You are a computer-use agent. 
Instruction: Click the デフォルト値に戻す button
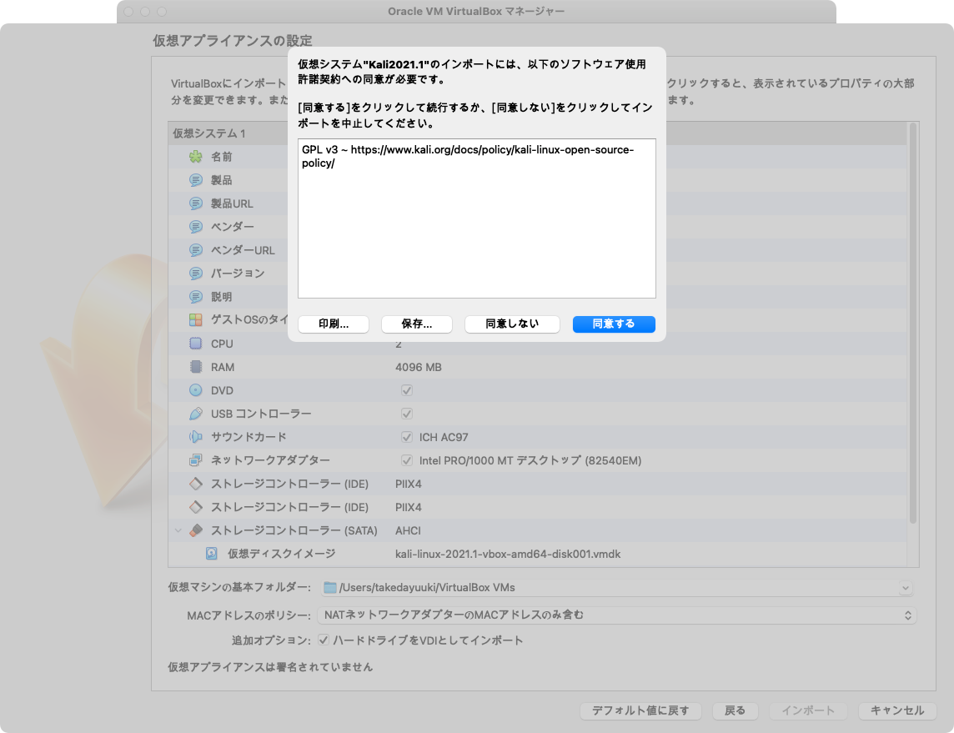click(x=640, y=710)
